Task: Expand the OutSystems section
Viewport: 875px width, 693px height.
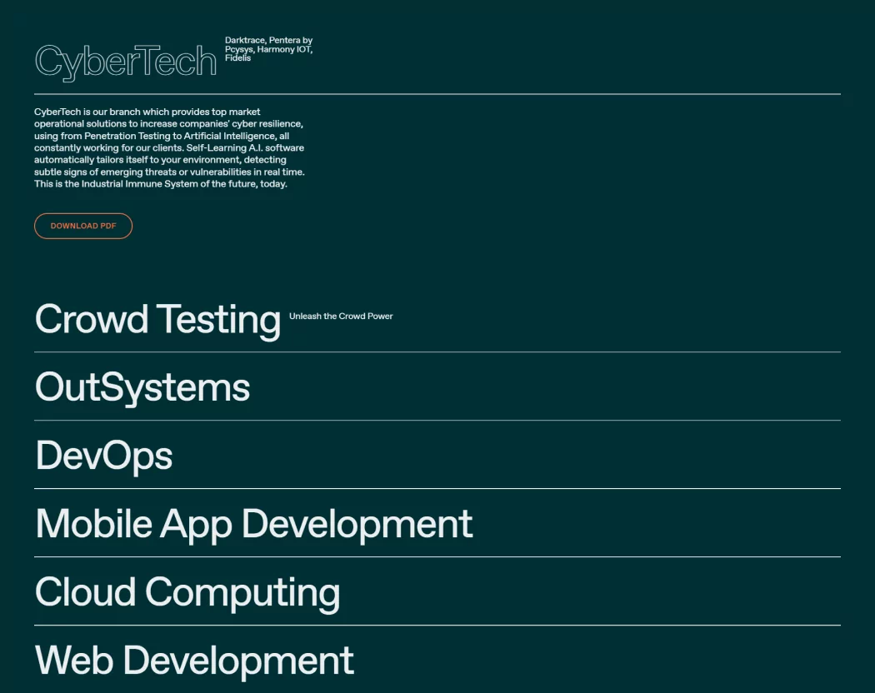Action: coord(142,387)
